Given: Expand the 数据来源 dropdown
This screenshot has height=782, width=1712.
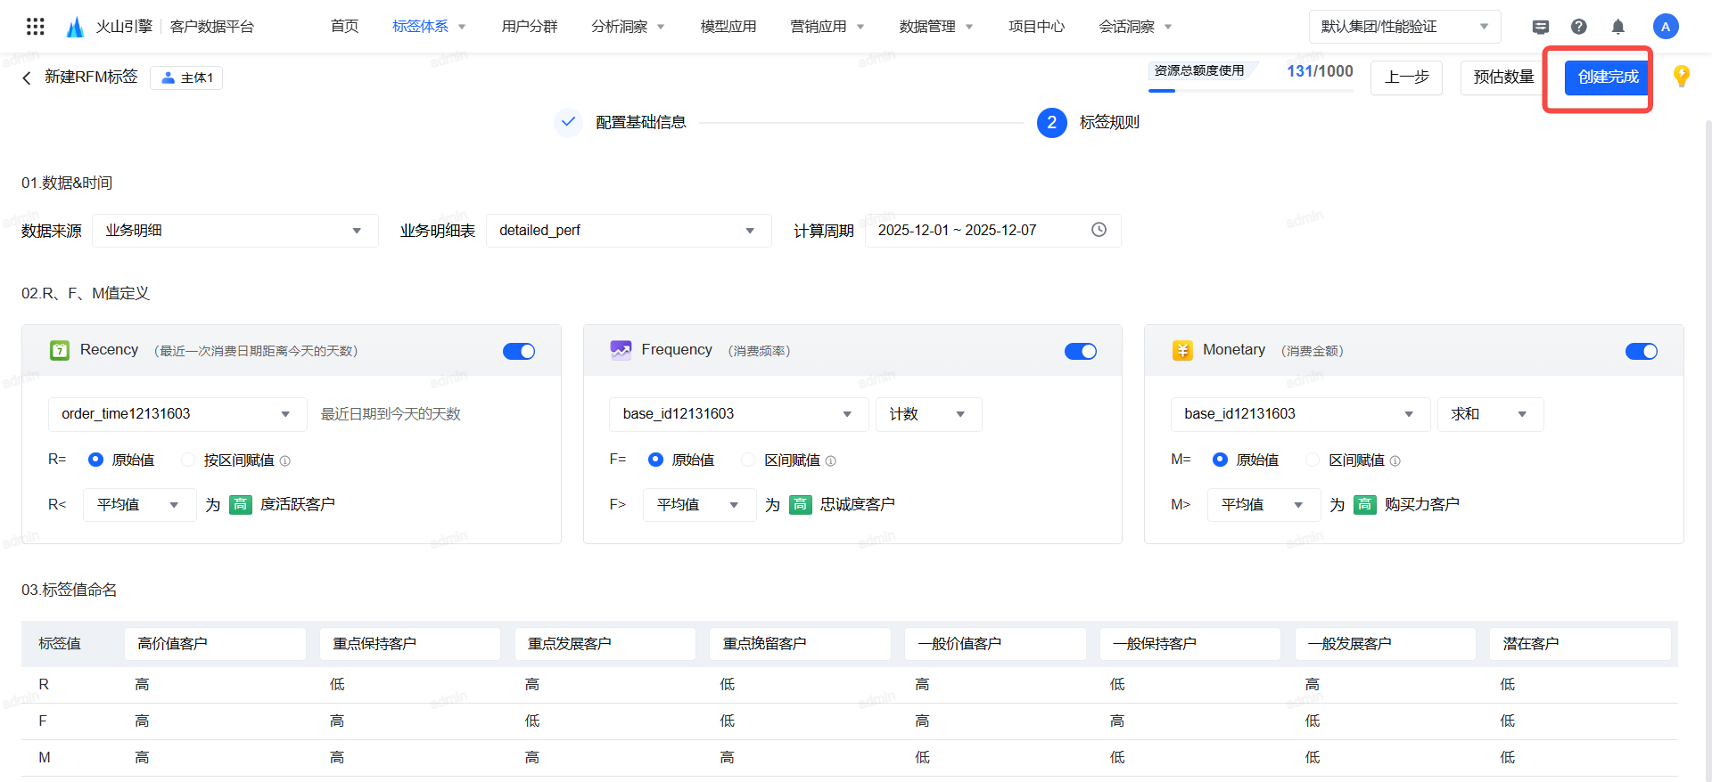Looking at the screenshot, I should pos(235,231).
